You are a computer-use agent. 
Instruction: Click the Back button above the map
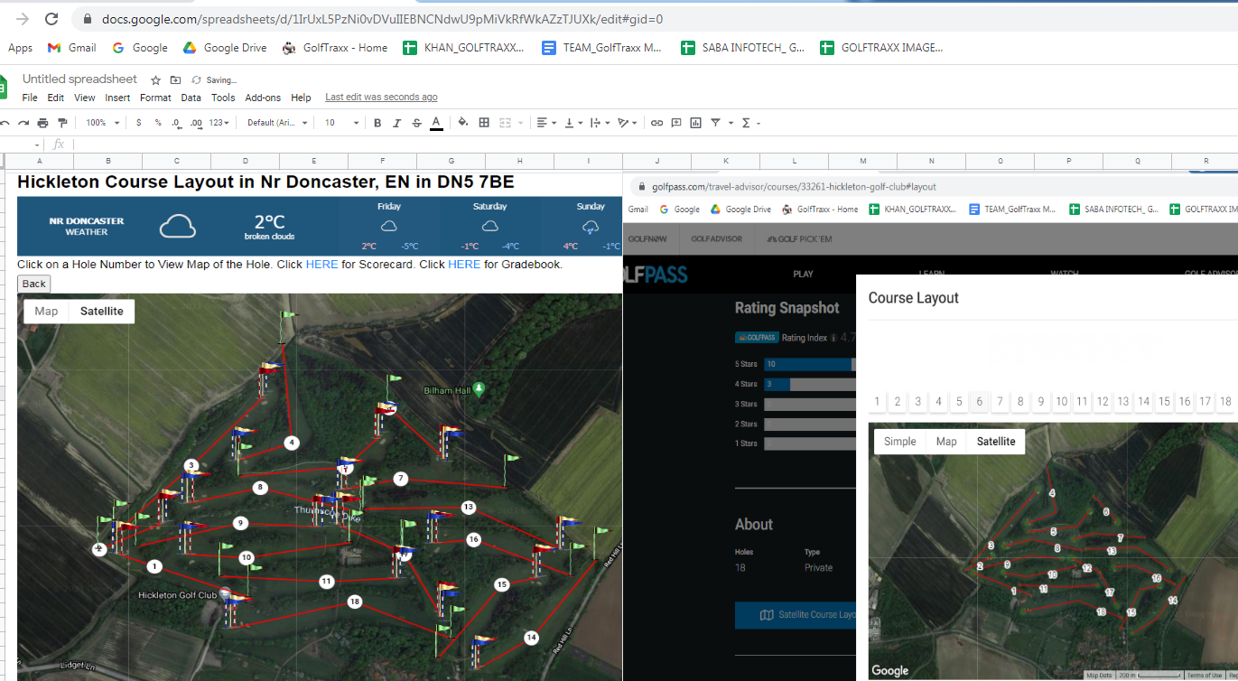34,284
